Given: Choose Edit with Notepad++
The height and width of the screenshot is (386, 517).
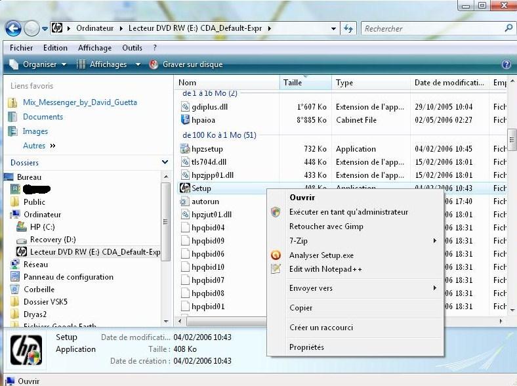Looking at the screenshot, I should coord(325,269).
